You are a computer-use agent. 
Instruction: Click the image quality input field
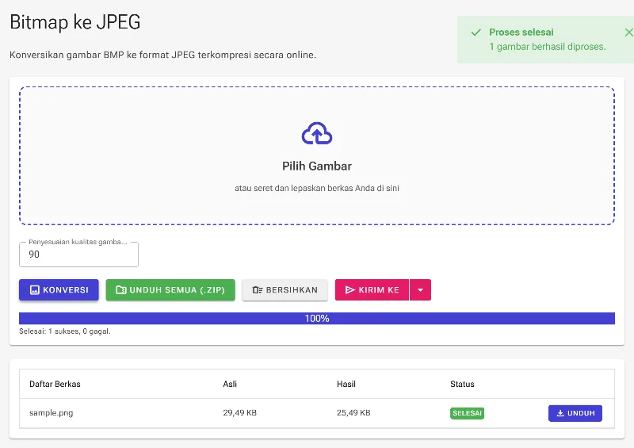pos(78,255)
